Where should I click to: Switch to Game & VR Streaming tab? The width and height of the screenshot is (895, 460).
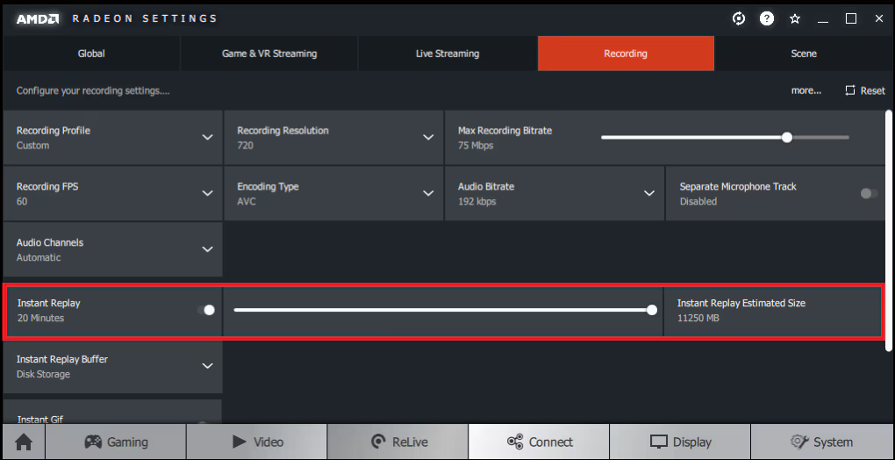(269, 54)
